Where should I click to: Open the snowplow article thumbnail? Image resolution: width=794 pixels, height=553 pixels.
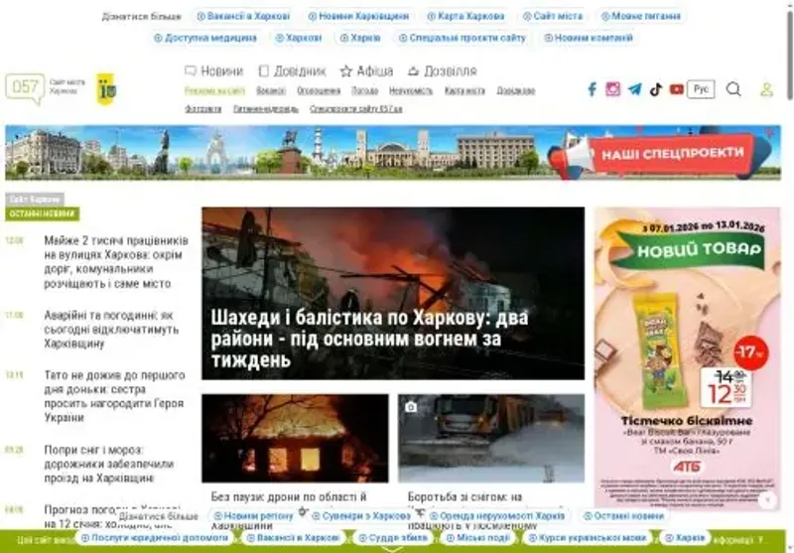[x=491, y=438]
